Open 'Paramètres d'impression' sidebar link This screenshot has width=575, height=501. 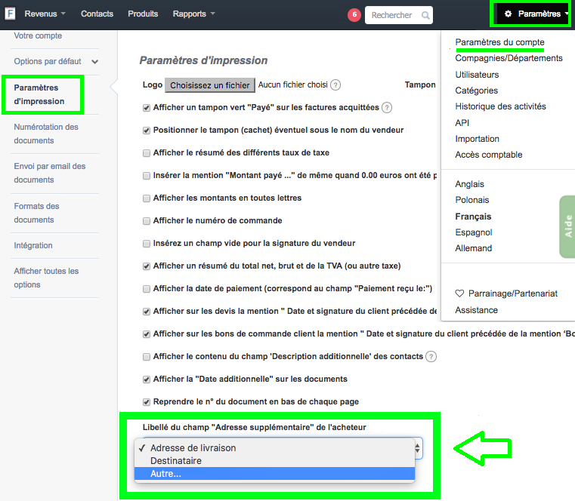(x=39, y=94)
